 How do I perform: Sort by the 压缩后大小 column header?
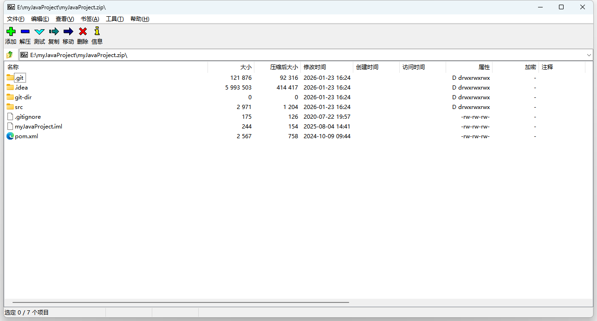(x=284, y=67)
